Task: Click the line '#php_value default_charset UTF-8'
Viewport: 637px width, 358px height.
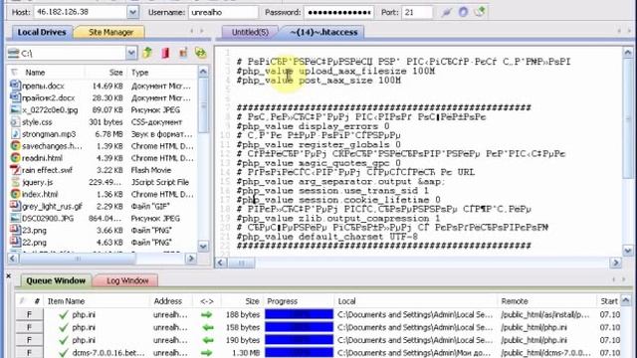Action: pyautogui.click(x=327, y=237)
